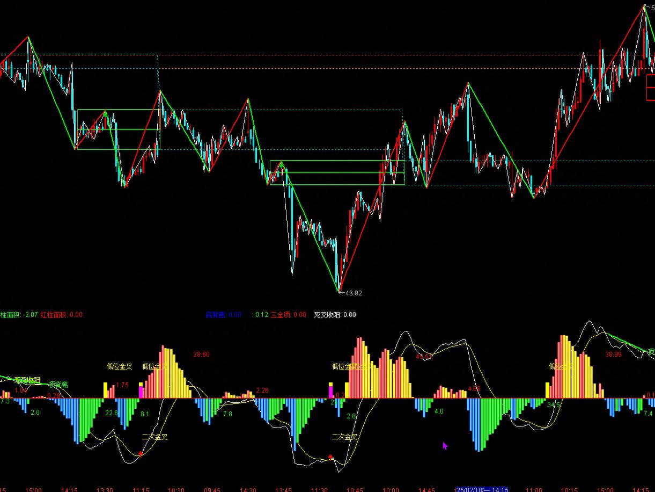
Task: Click the yellow signal bar above 34.5
Action: 548,390
